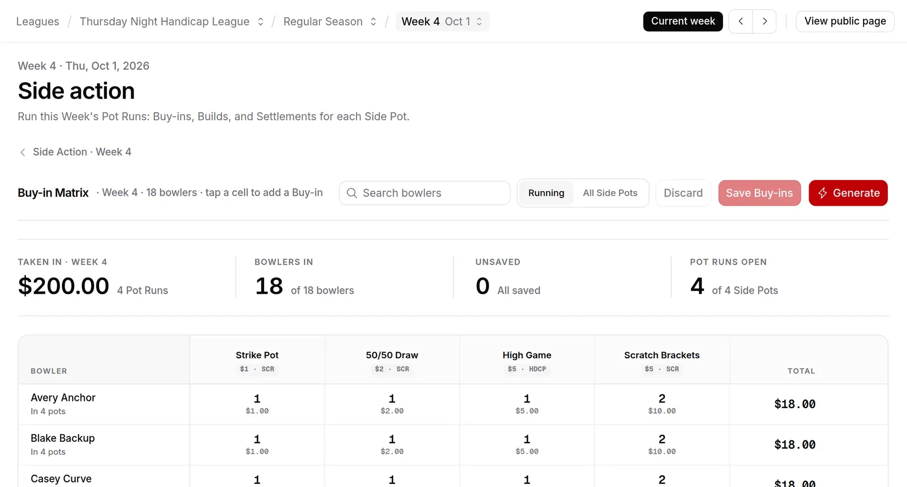The height and width of the screenshot is (487, 907).
Task: Discard buy-in changes
Action: pyautogui.click(x=683, y=193)
